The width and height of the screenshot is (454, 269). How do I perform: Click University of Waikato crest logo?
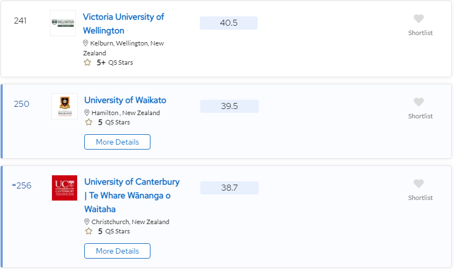tap(65, 106)
